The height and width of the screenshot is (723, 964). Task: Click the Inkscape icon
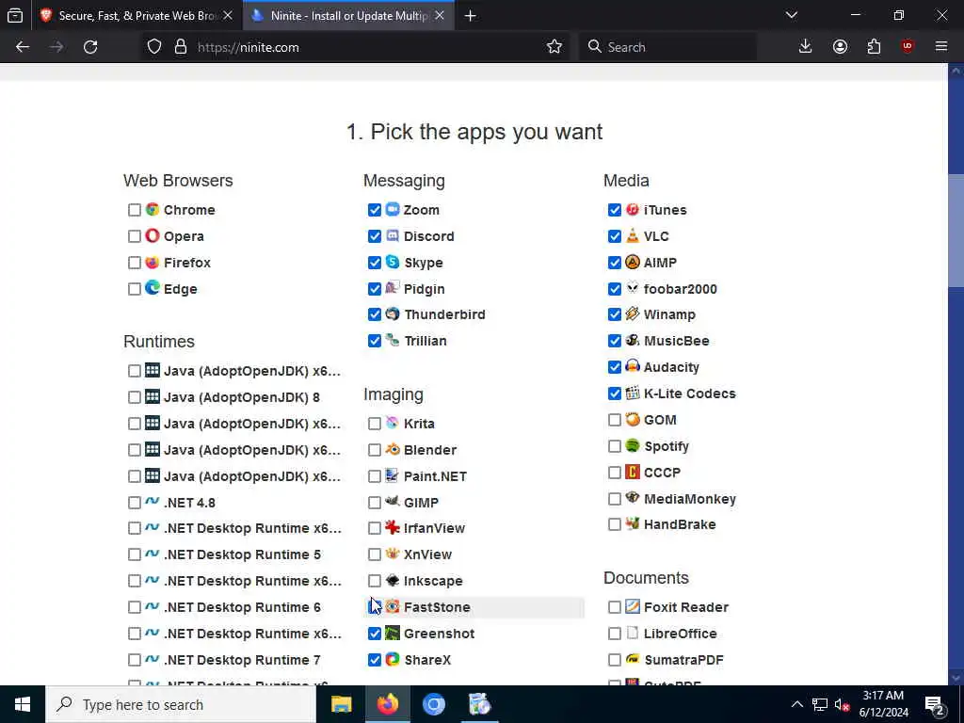tap(393, 580)
